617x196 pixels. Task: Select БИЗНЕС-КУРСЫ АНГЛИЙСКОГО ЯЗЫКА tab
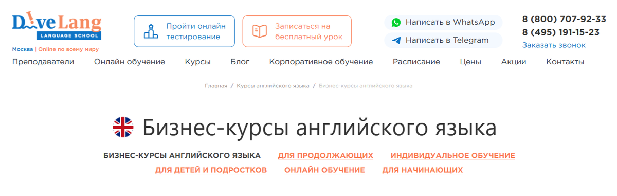pyautogui.click(x=182, y=155)
